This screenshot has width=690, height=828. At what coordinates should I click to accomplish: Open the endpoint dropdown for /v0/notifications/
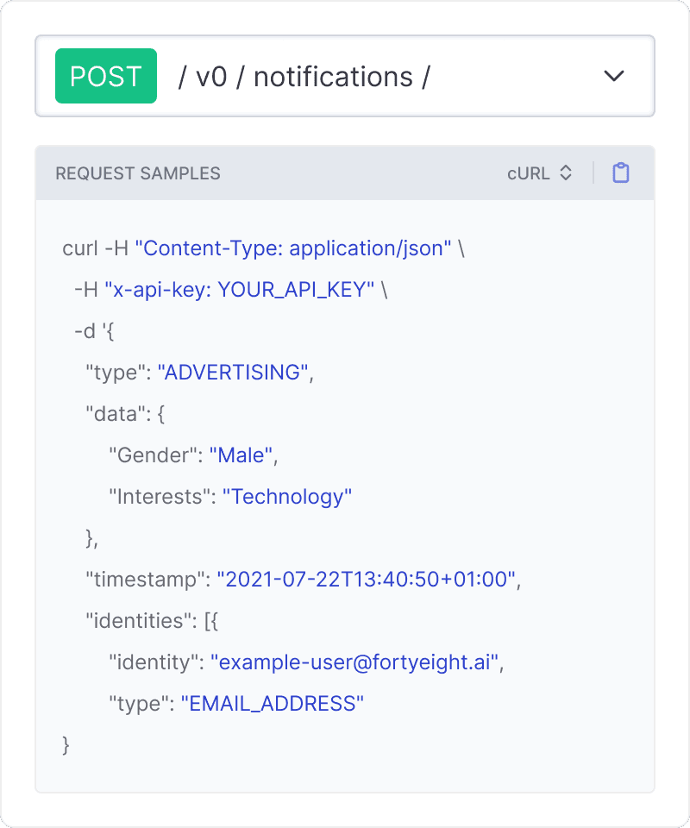614,76
